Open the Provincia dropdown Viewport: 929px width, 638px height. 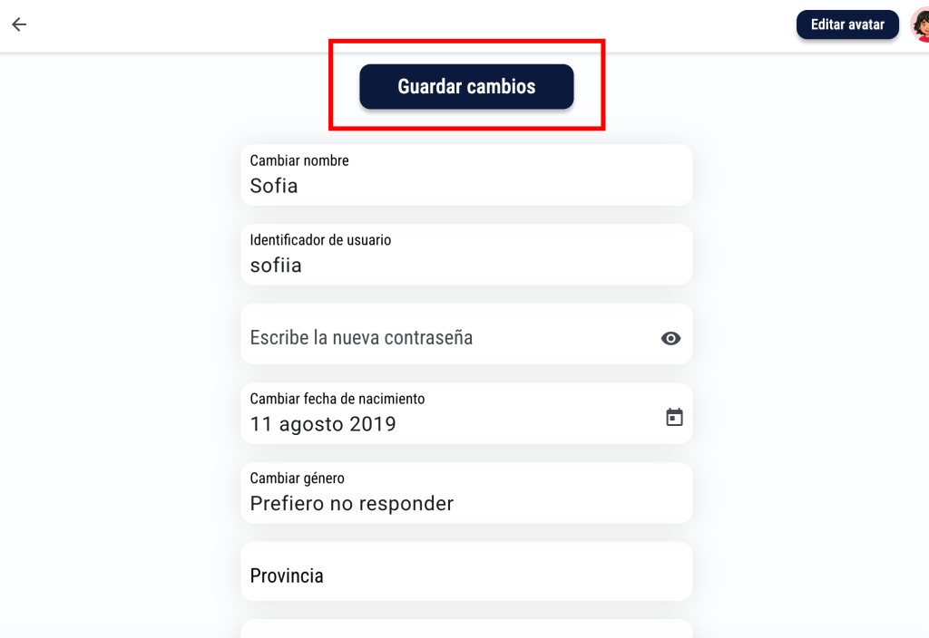466,572
